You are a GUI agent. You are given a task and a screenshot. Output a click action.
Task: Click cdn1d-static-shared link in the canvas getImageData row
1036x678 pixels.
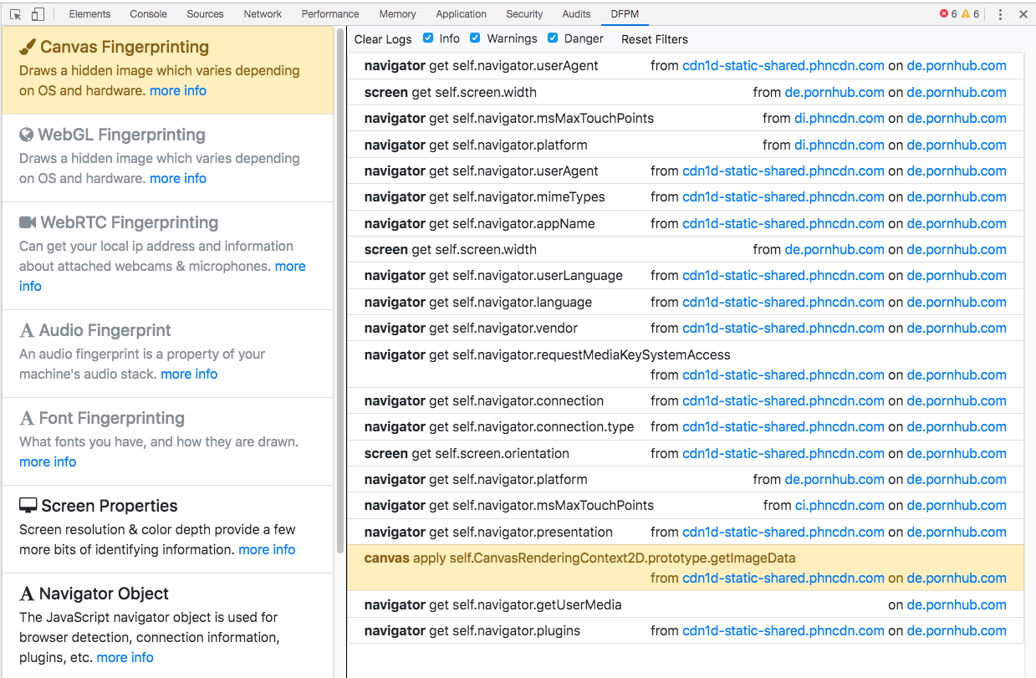(x=783, y=578)
